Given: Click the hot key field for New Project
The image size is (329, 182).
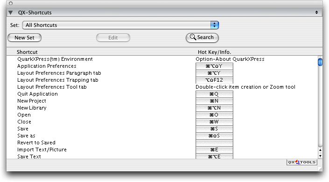Looking at the screenshot, I should click(x=214, y=101).
